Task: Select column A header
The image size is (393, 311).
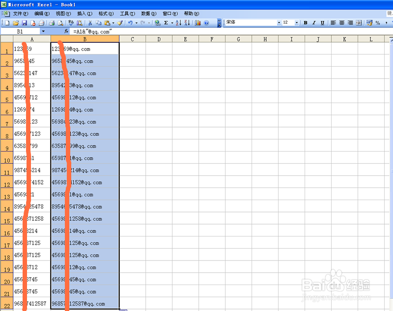Action: 32,39
